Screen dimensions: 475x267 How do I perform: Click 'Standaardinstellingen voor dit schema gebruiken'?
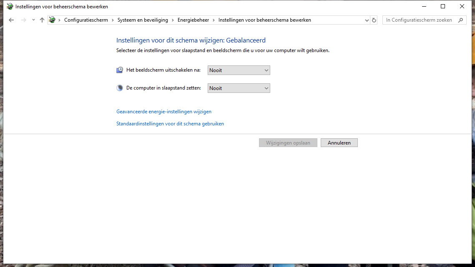170,124
